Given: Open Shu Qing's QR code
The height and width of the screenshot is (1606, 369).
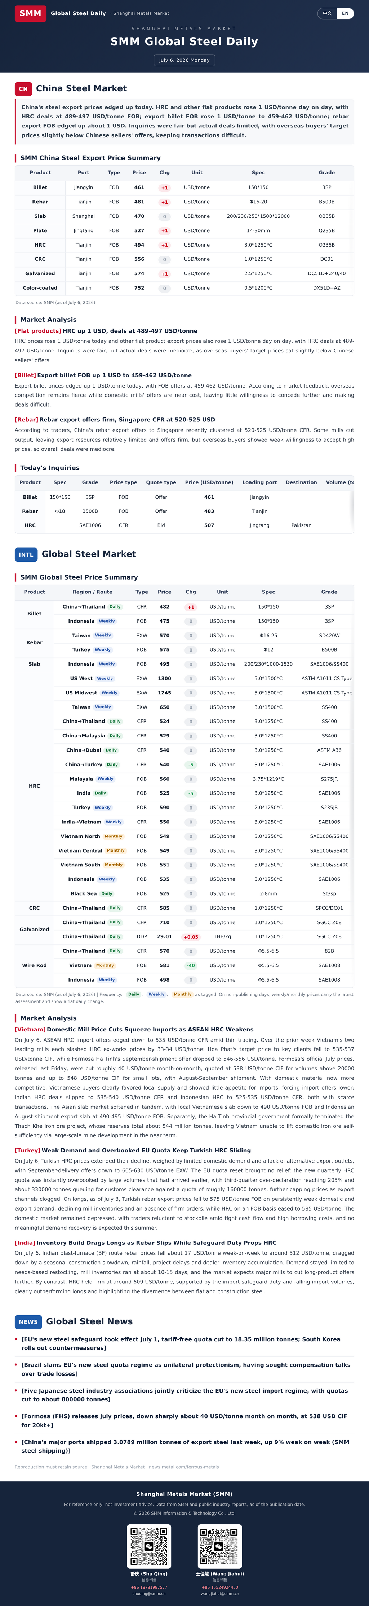Looking at the screenshot, I should 149,1546.
